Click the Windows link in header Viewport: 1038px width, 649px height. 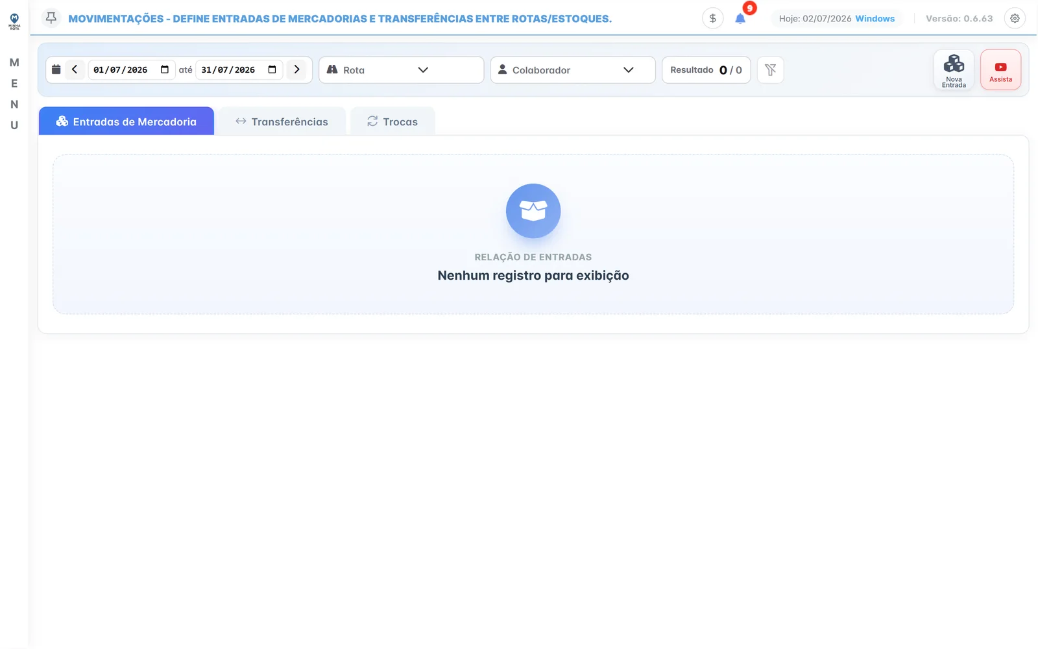(x=875, y=18)
